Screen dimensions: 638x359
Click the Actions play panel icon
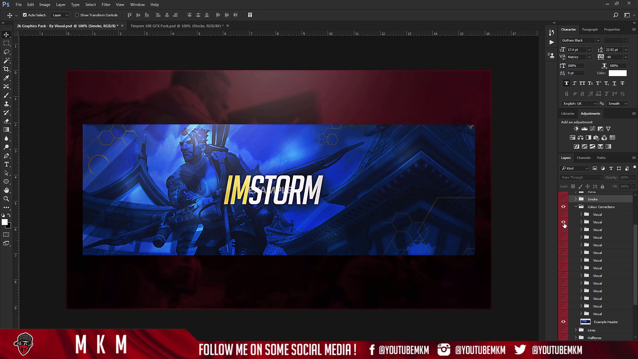click(x=552, y=42)
